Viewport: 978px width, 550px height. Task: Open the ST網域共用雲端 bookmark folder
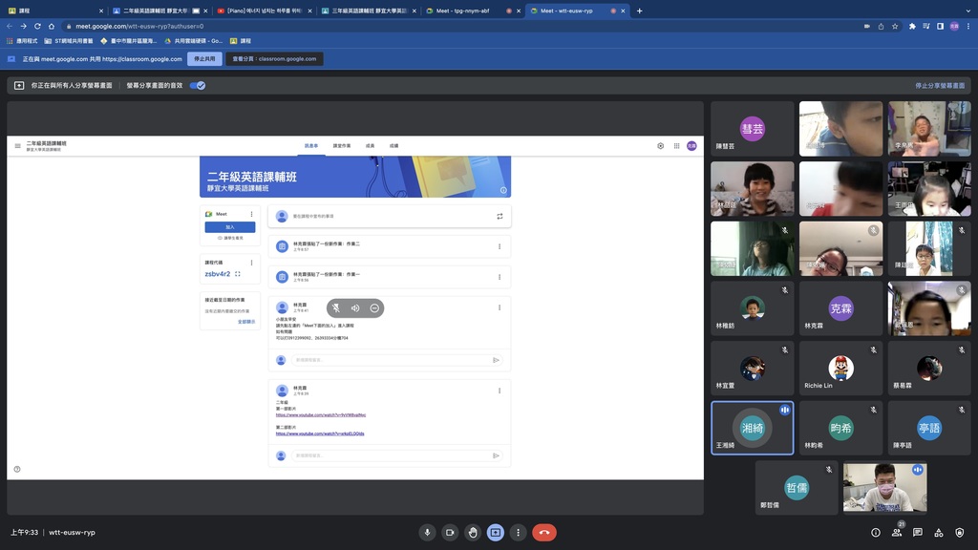69,40
